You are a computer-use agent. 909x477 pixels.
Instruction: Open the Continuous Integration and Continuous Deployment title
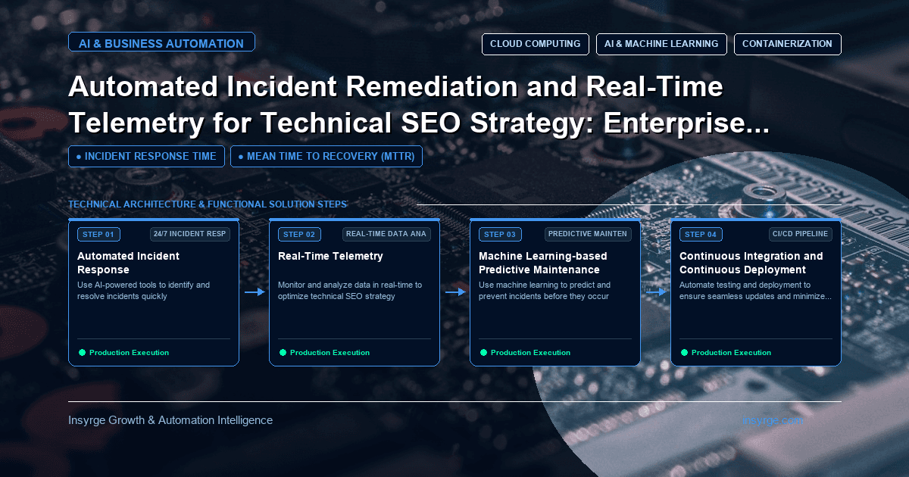[751, 263]
